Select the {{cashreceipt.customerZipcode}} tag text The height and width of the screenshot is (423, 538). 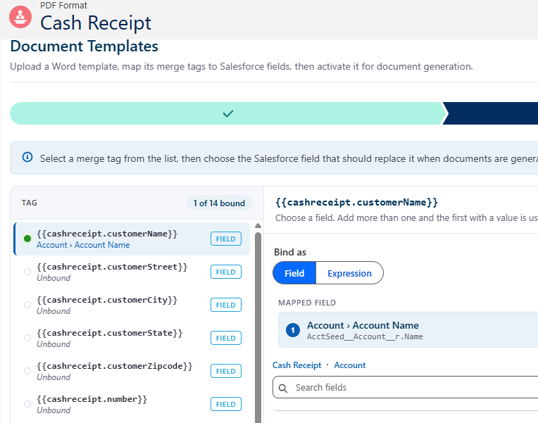[x=115, y=366]
